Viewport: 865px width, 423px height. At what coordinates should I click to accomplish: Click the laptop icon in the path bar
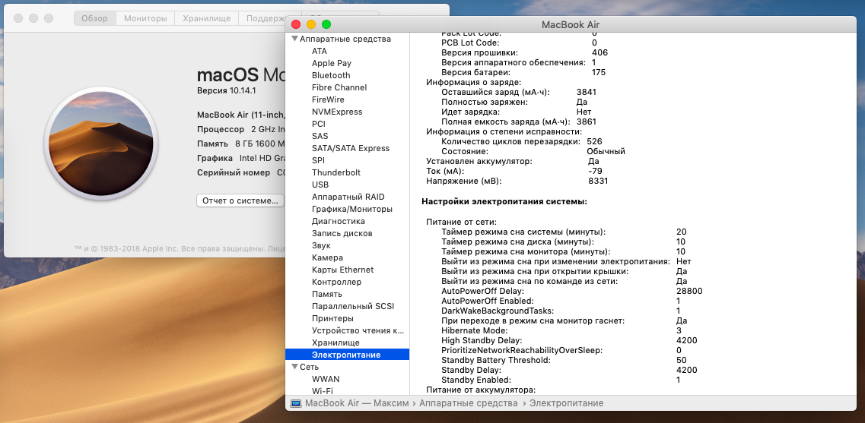[x=295, y=403]
